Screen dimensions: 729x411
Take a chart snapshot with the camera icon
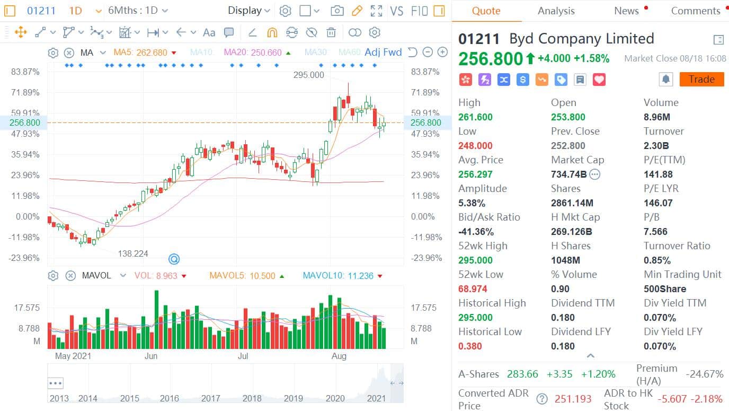(x=337, y=10)
